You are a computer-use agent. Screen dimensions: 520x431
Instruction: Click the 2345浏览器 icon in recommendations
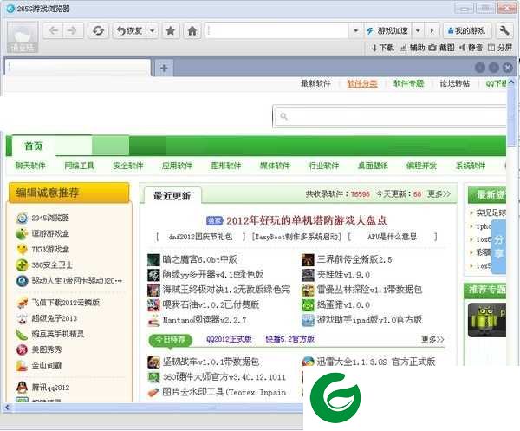[x=22, y=218]
